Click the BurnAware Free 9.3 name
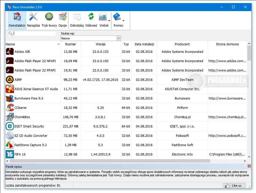 [29, 98]
